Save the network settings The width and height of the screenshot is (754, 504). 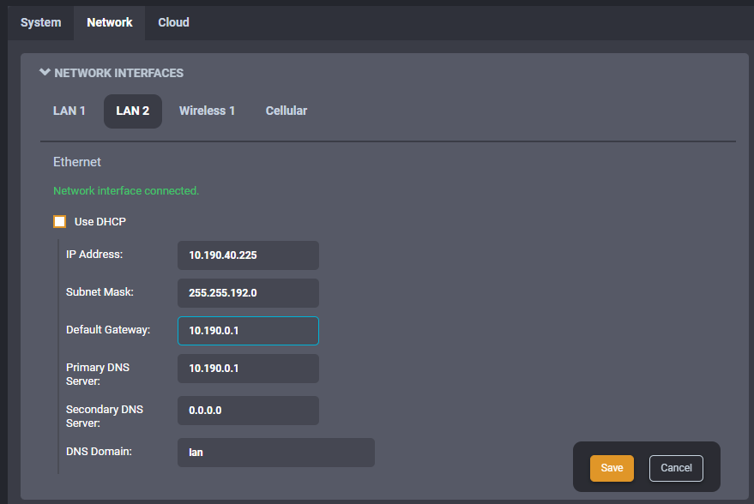[612, 468]
